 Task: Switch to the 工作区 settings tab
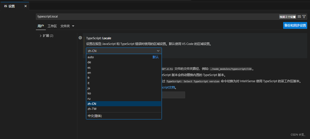(52, 26)
